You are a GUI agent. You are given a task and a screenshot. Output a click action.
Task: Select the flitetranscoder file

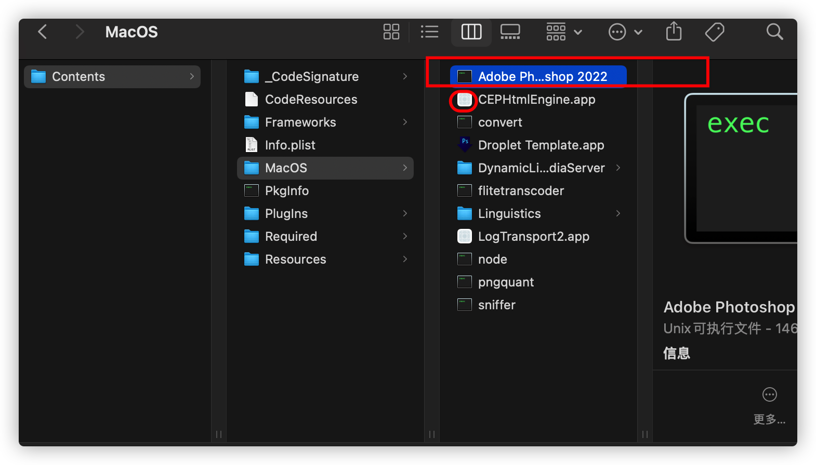point(538,191)
